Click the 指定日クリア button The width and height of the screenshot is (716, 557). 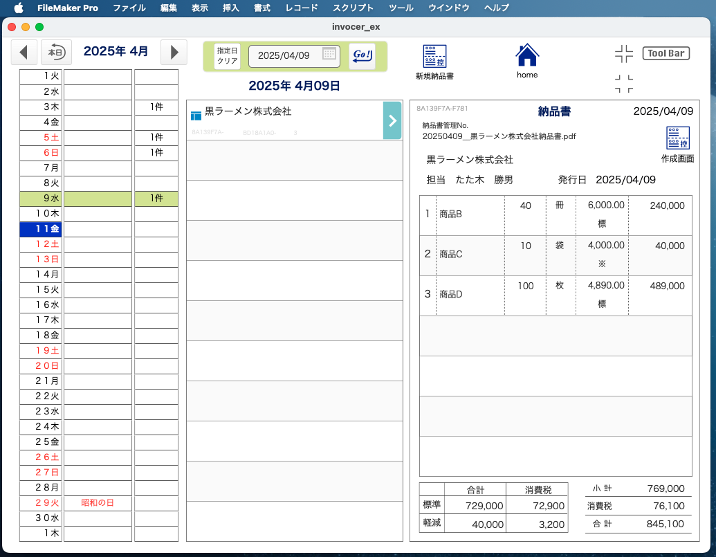pos(227,56)
